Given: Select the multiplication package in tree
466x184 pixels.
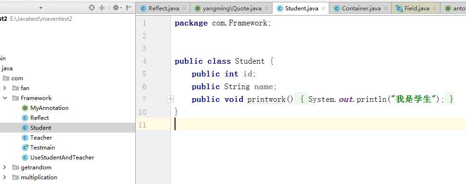Looking at the screenshot, I should pos(39,177).
